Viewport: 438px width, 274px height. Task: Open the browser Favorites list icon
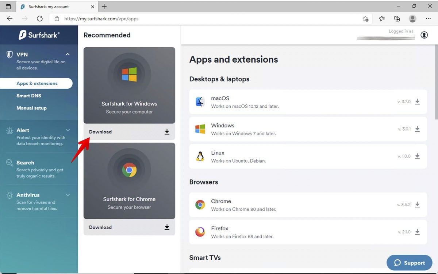click(382, 19)
